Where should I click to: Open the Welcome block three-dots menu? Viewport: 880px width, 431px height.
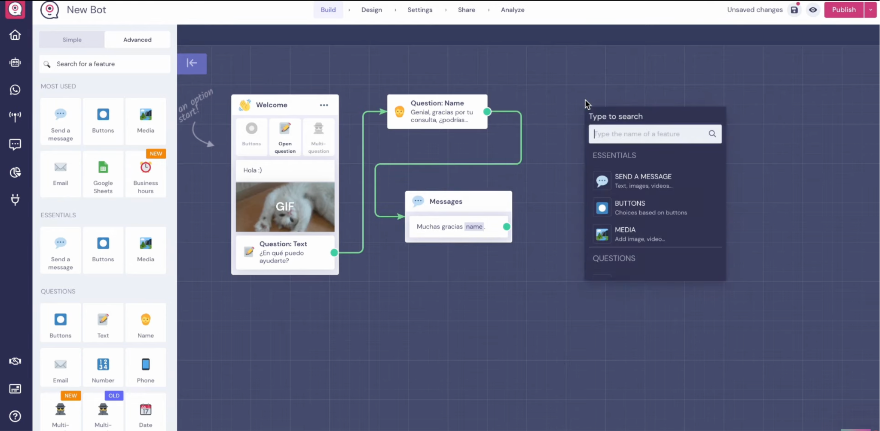click(x=324, y=105)
